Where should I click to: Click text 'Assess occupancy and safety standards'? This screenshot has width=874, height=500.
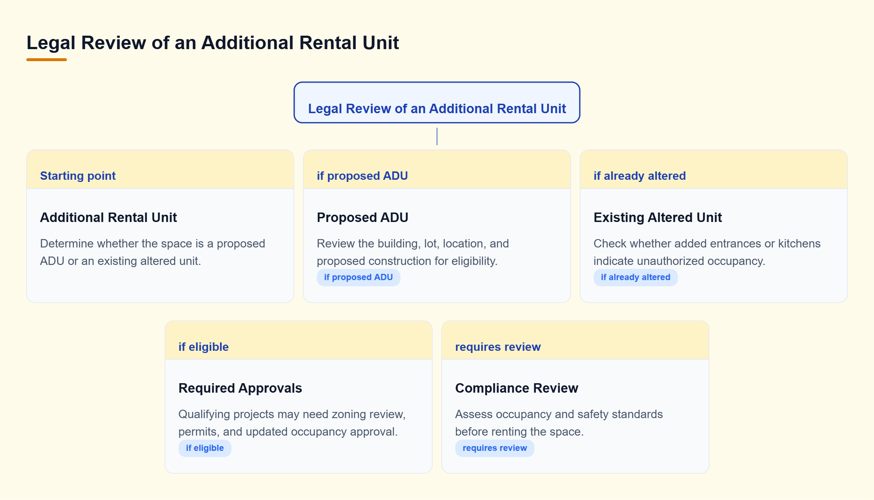tap(559, 414)
